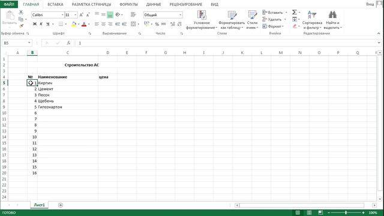Click the Paste (Вставить) clipboard icon
The image size is (384, 216).
tap(10, 16)
